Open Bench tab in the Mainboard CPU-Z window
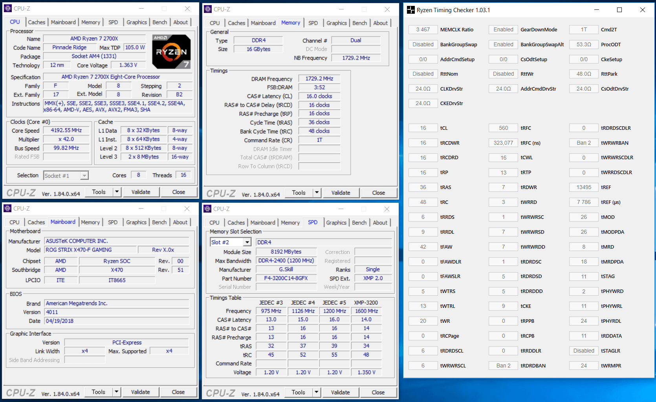This screenshot has width=656, height=402. [159, 222]
